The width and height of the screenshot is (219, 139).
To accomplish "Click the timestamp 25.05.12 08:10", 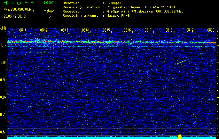I will (15, 16).
